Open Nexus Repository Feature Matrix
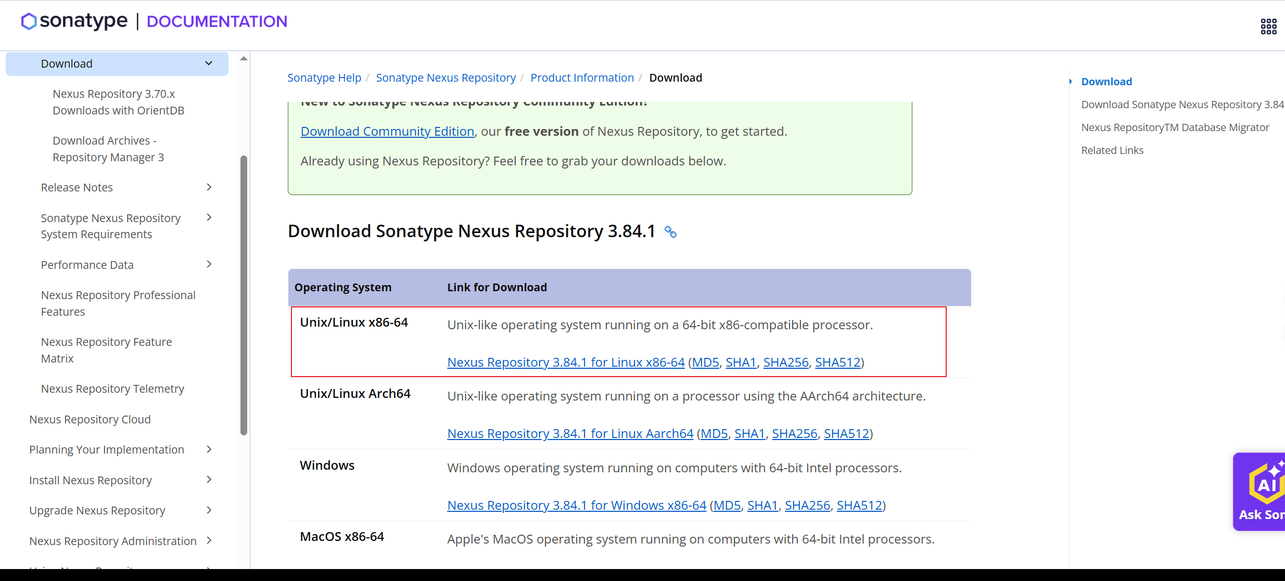 [x=106, y=350]
